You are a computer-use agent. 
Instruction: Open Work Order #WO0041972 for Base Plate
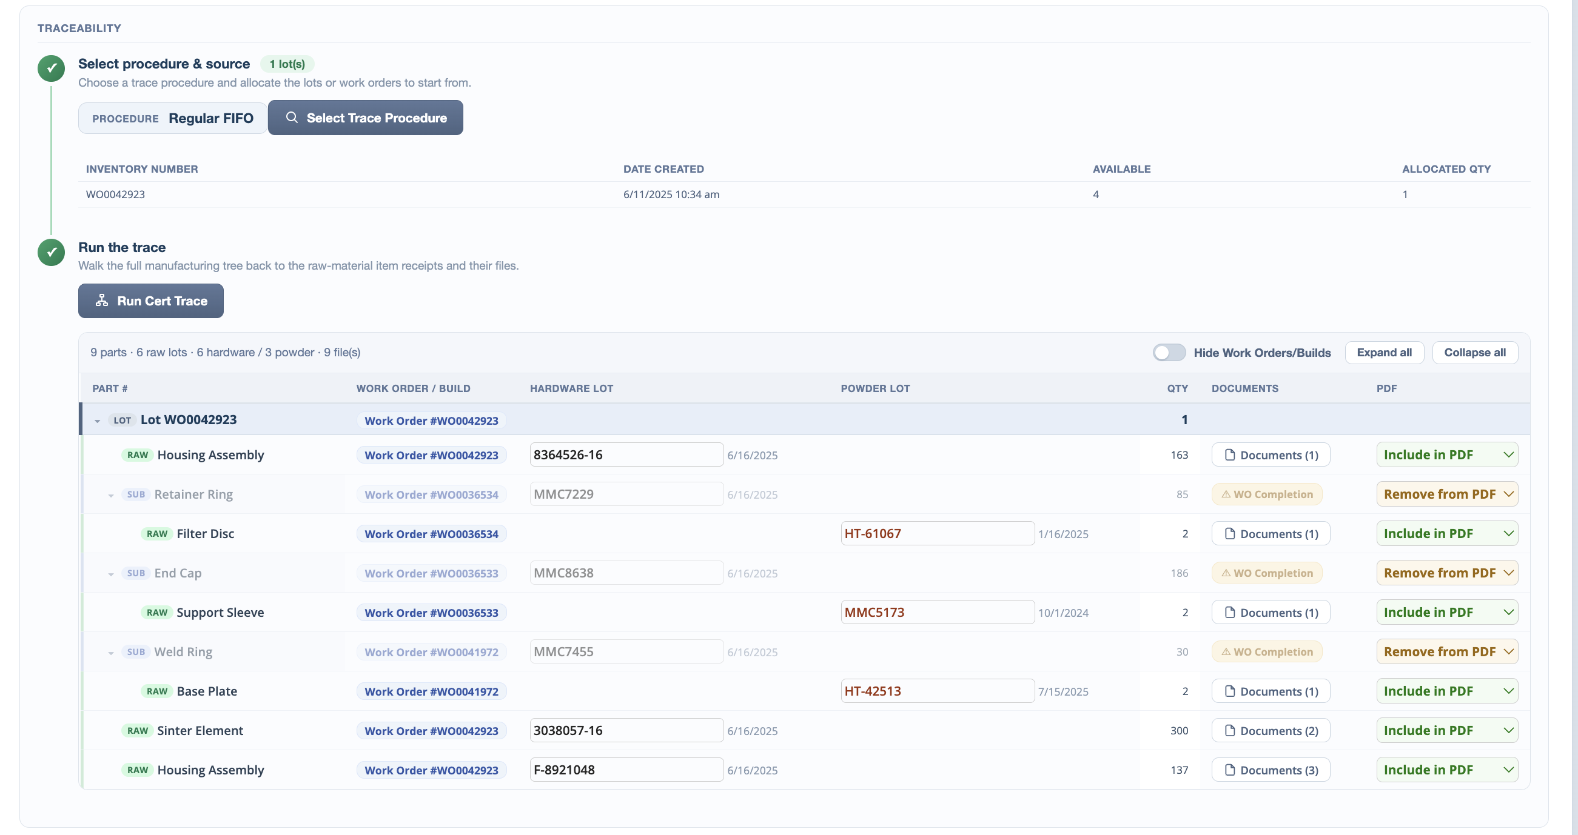[x=431, y=692]
